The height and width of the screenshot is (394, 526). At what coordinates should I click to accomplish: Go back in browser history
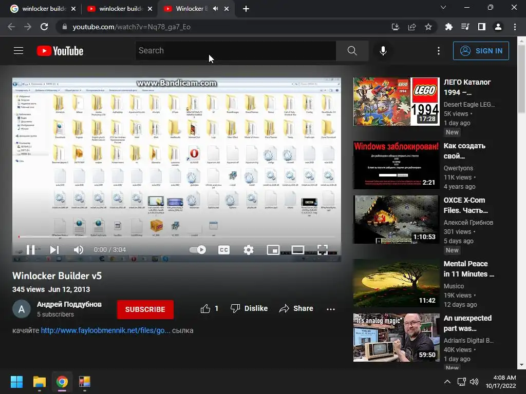point(11,27)
